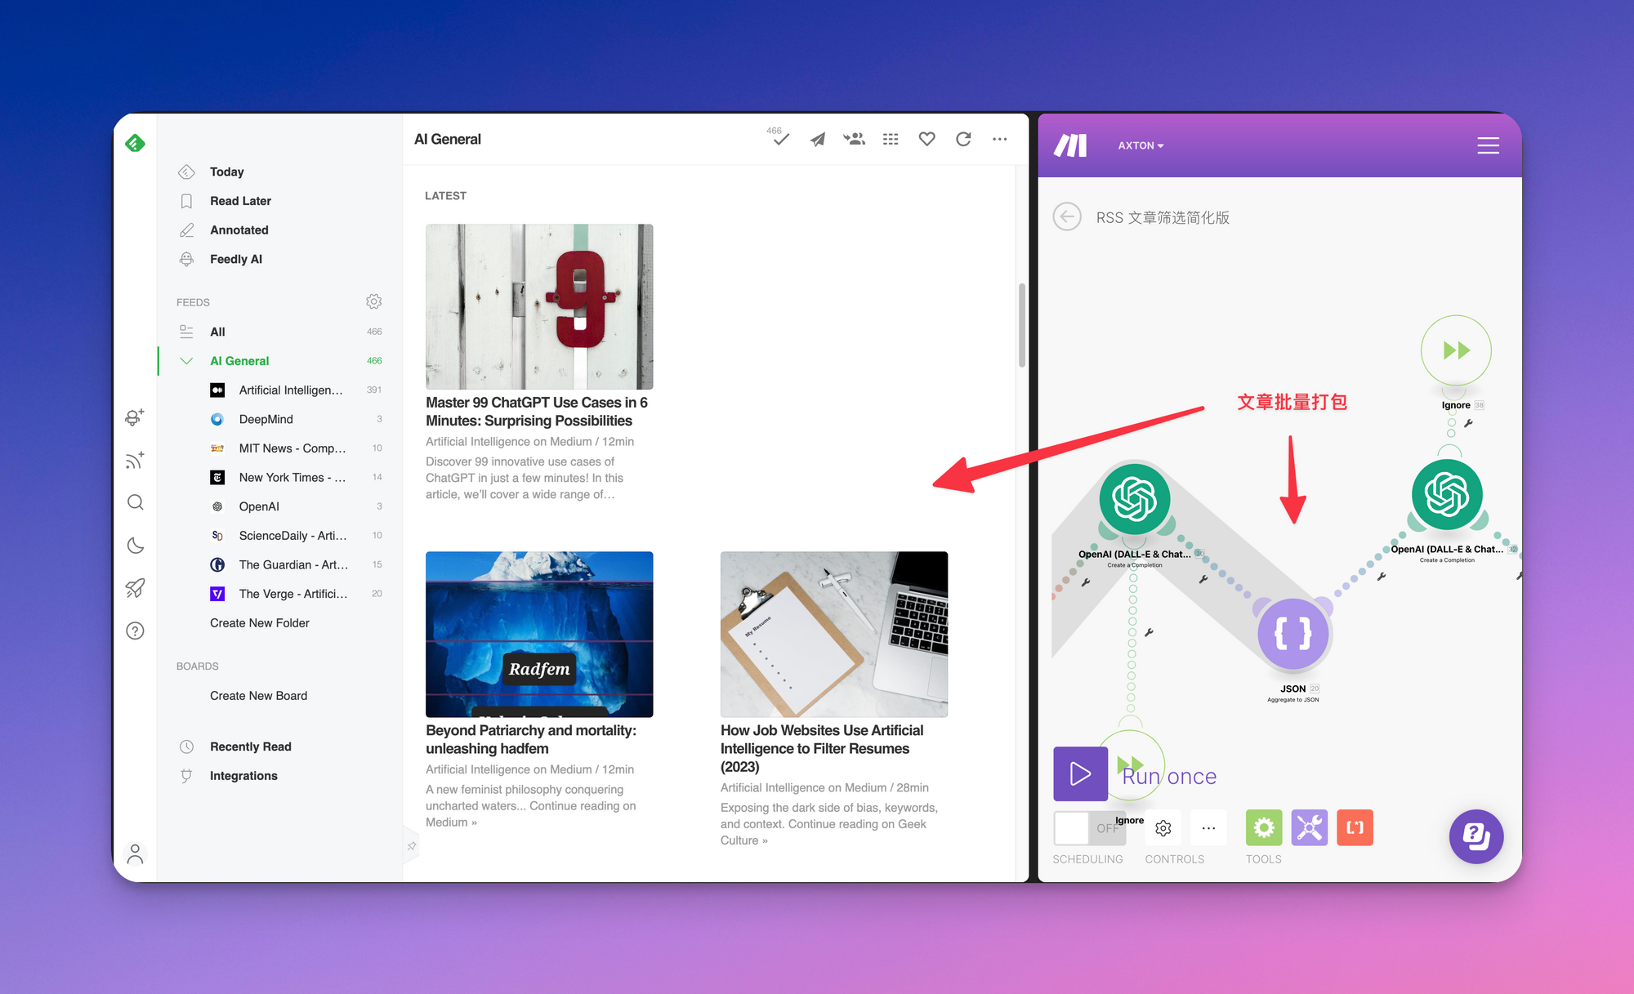Click the green Tools gear icon
This screenshot has height=994, width=1634.
click(1263, 827)
